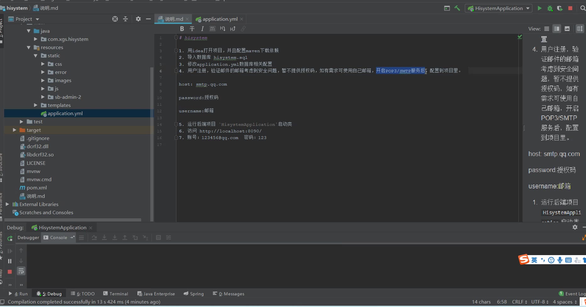Screen dimensions: 586x307
Task: Expand the templates folder
Action: click(x=36, y=105)
